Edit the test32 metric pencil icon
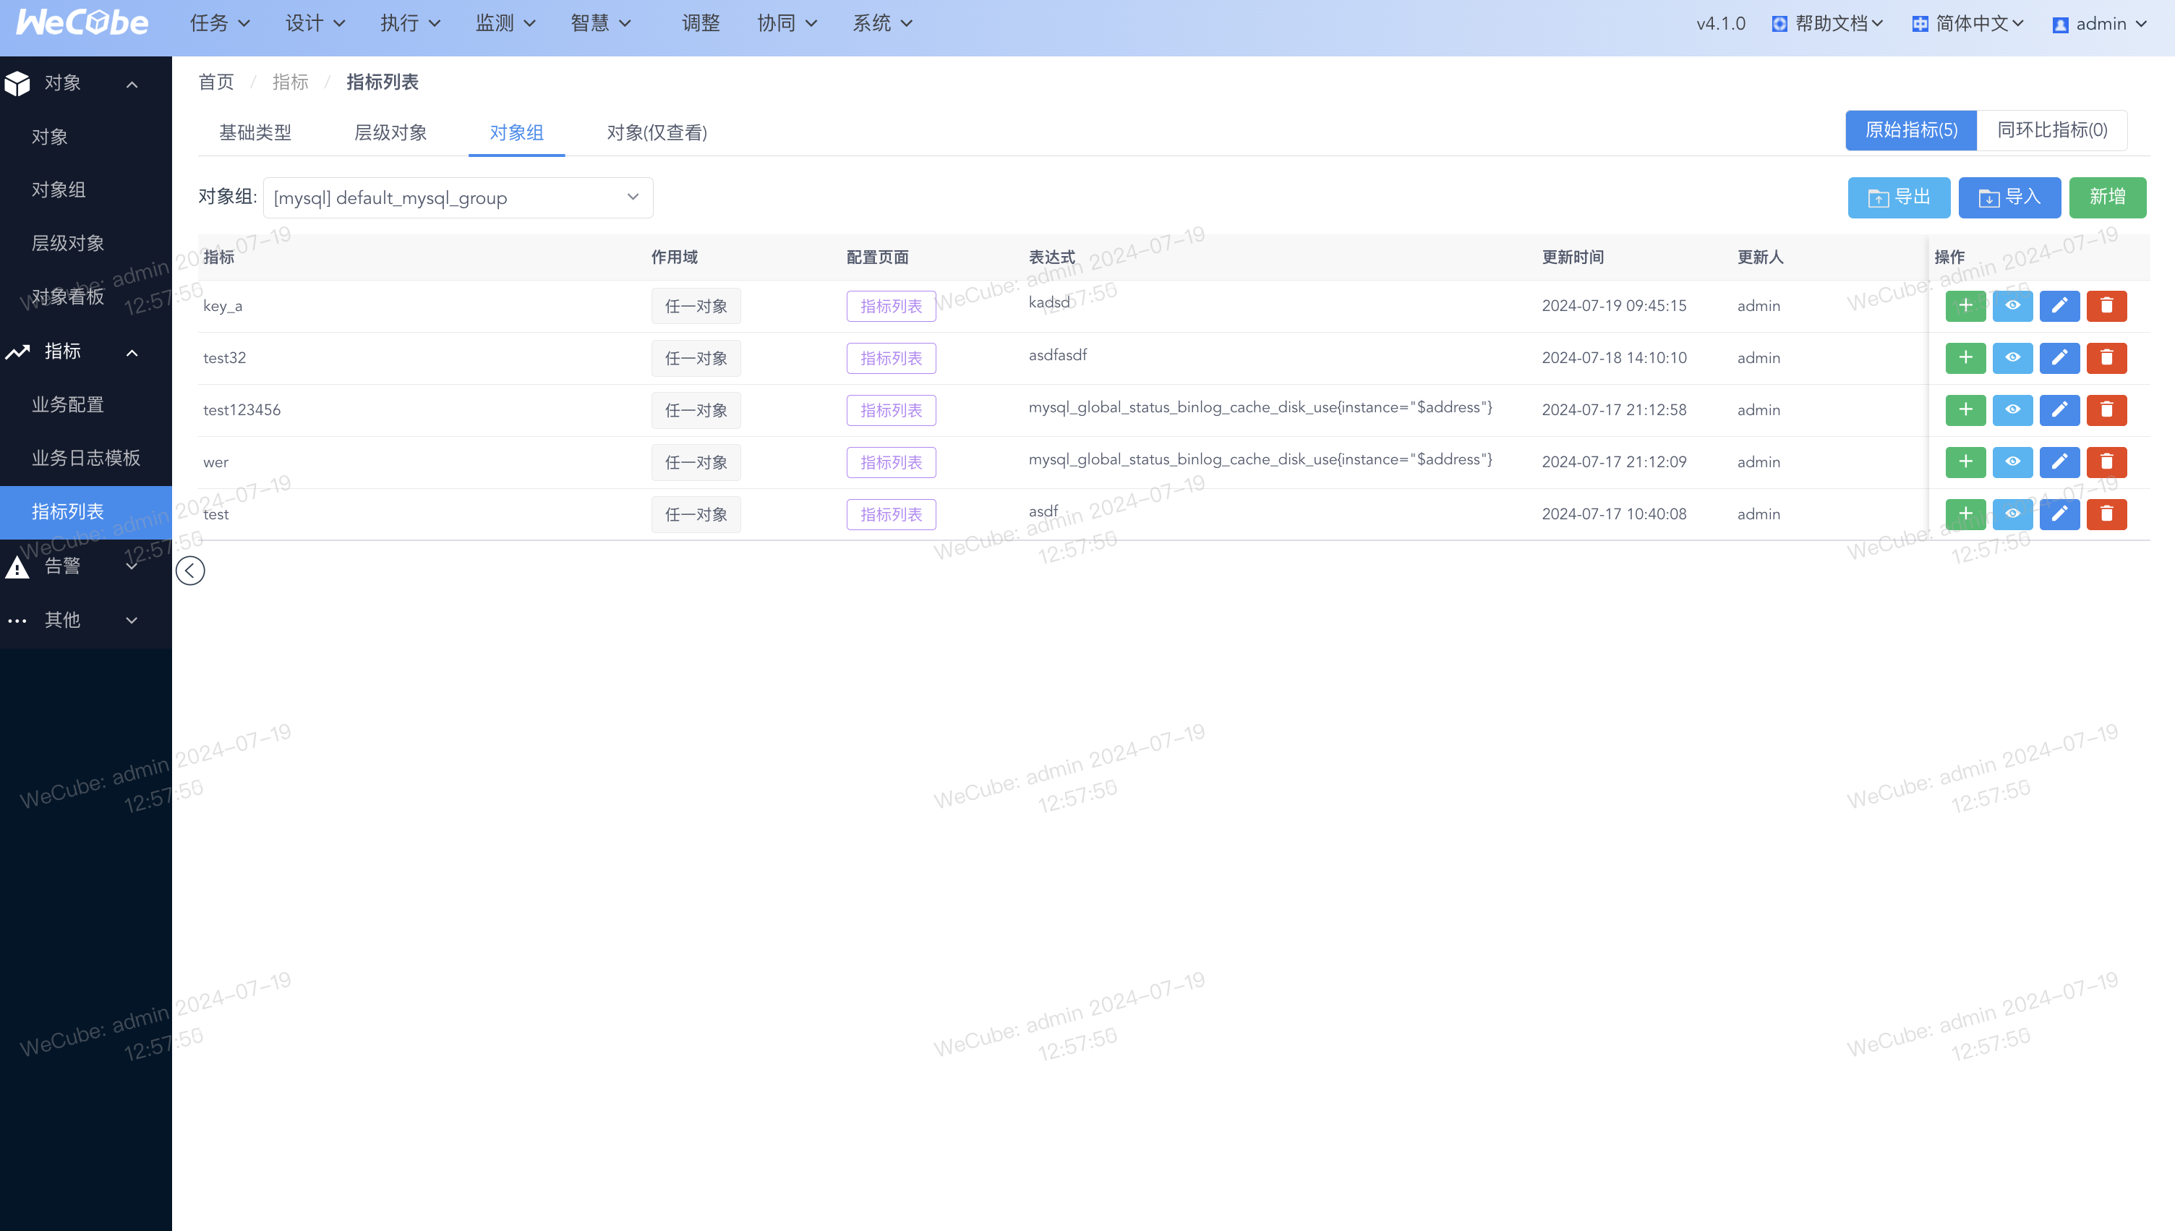 click(x=2059, y=359)
